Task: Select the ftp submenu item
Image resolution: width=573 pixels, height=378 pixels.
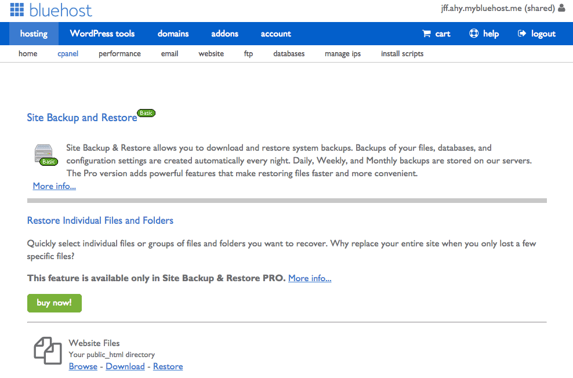Action: point(248,54)
